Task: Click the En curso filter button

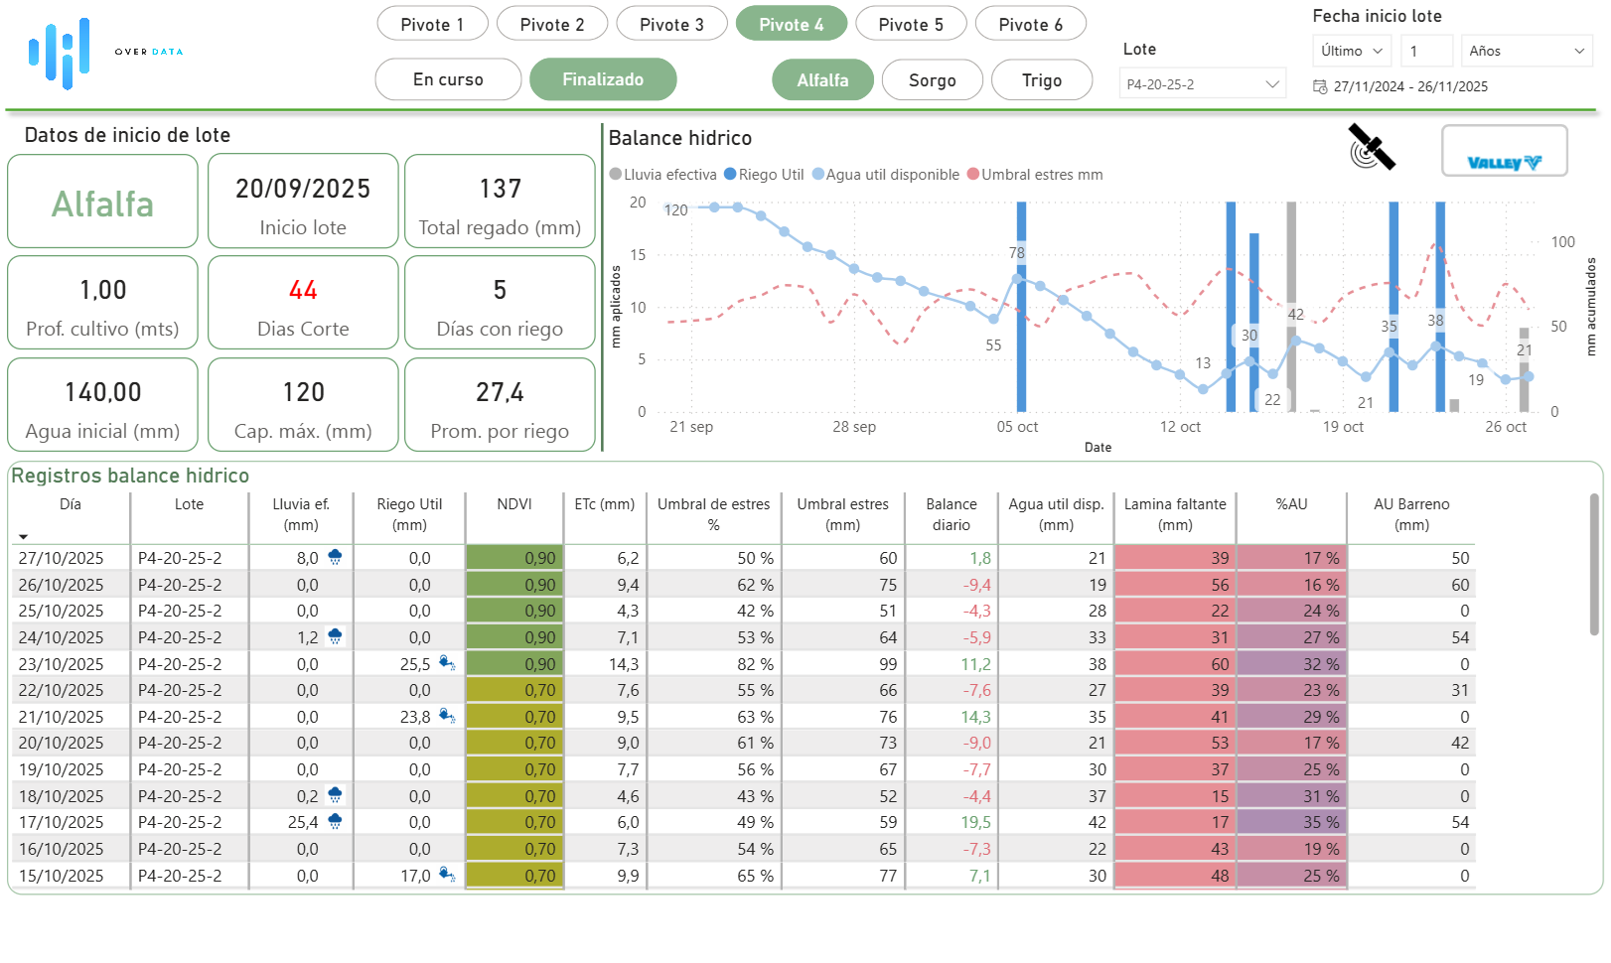Action: 448,79
